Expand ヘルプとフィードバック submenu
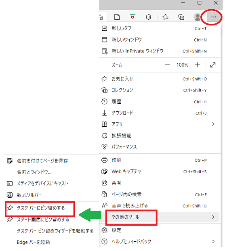Image resolution: width=225 pixels, height=251 pixels. click(x=160, y=241)
